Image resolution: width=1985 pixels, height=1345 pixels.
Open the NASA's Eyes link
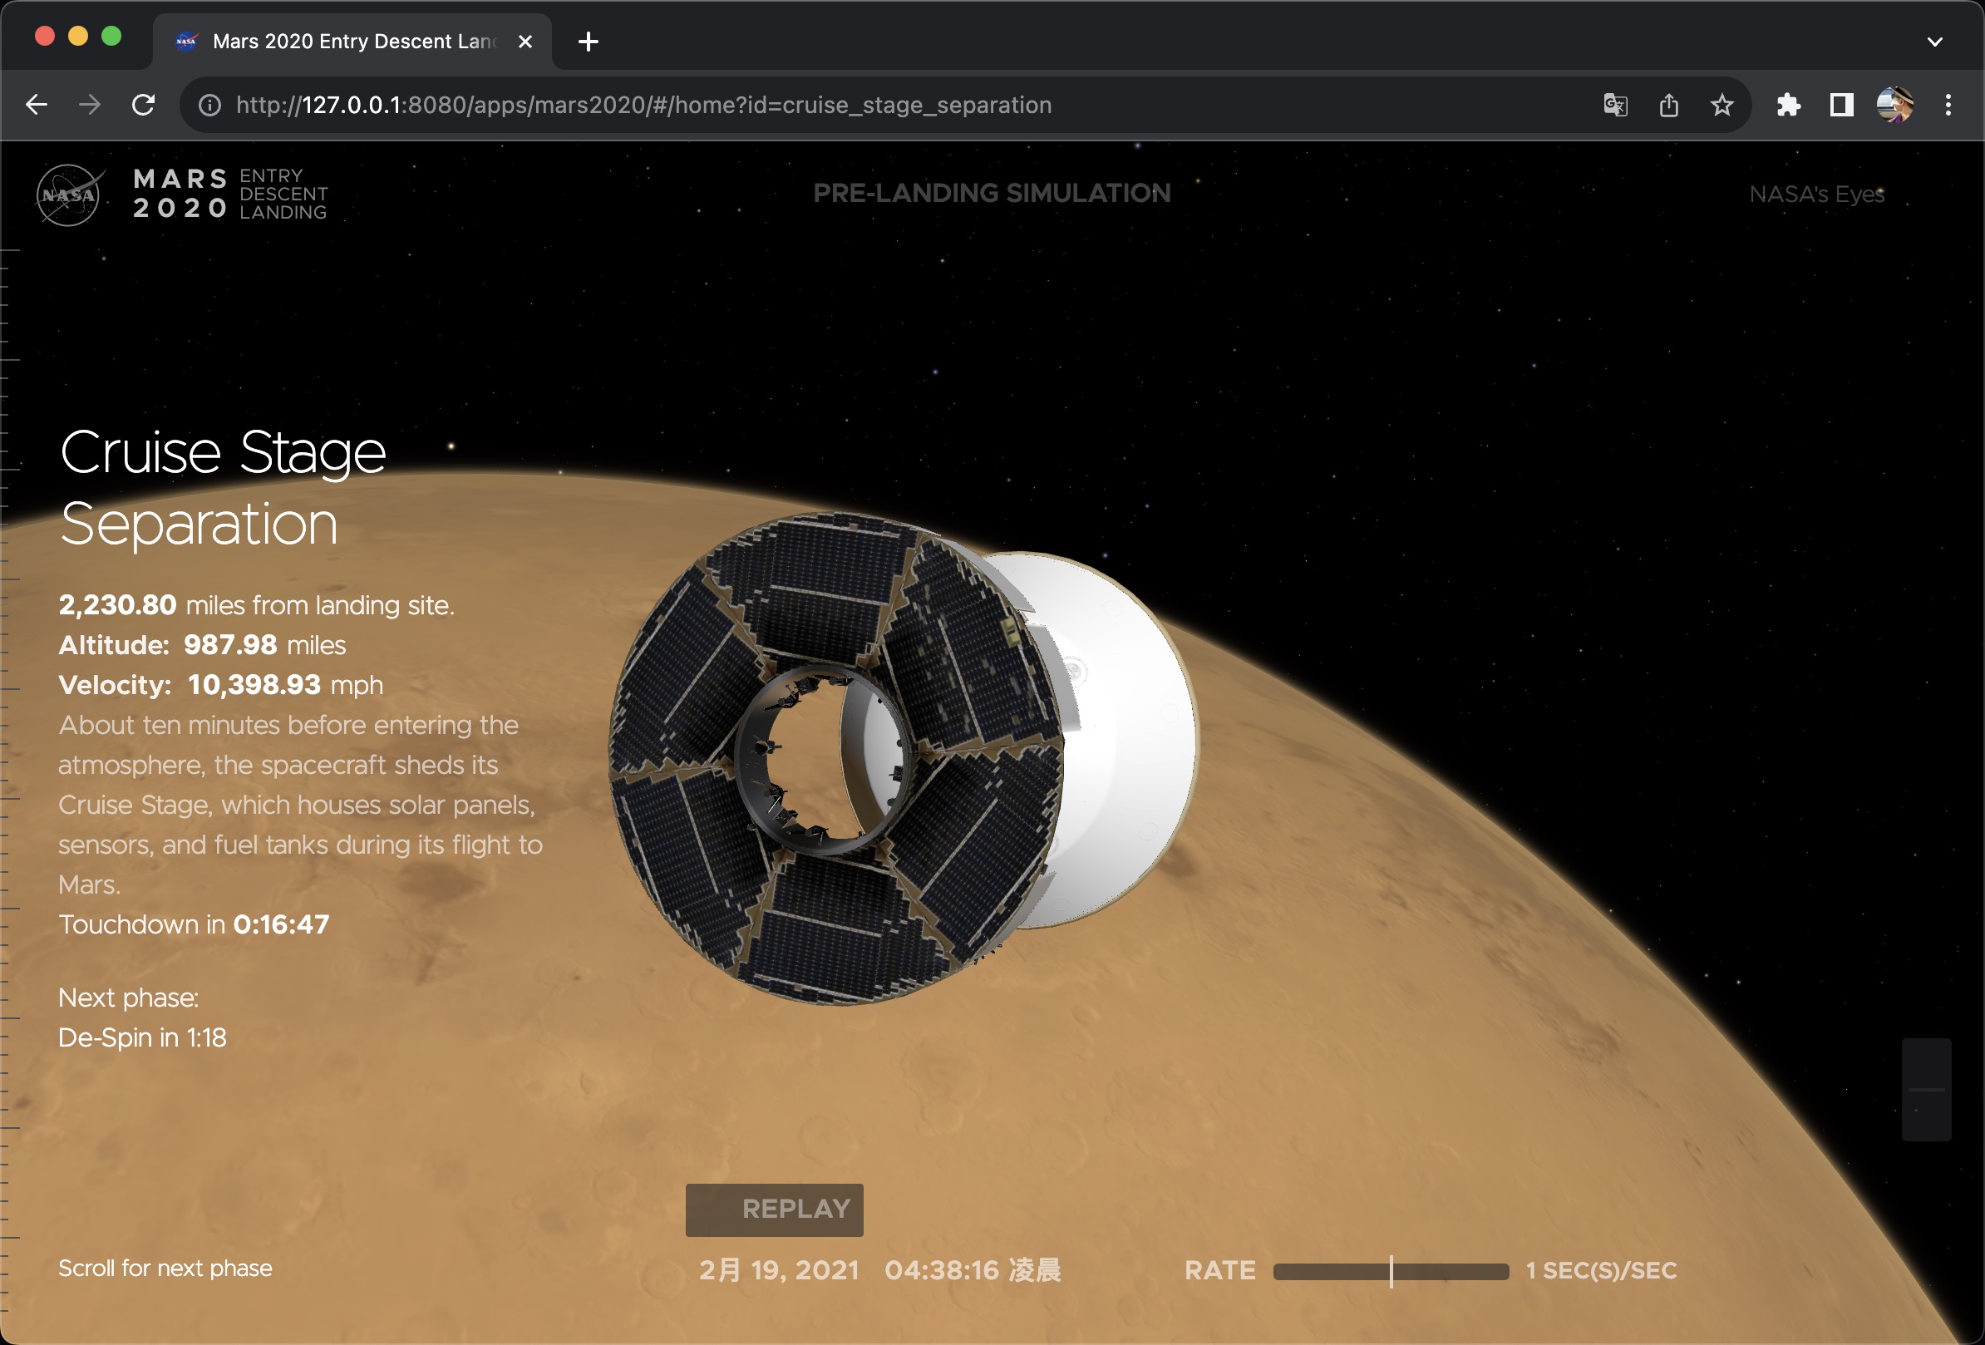pyautogui.click(x=1816, y=195)
